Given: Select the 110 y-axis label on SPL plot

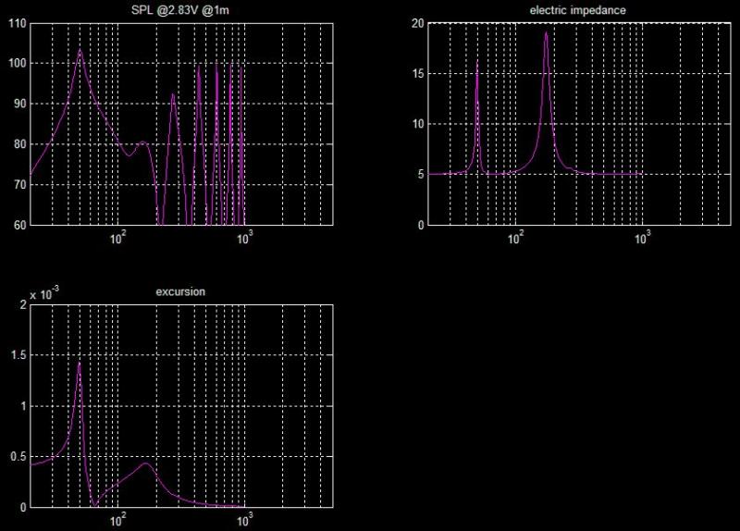Looking at the screenshot, I should coord(18,23).
